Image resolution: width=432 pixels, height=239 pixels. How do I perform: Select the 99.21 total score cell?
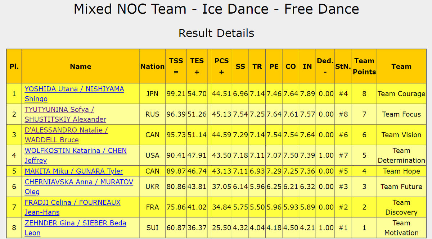coord(176,94)
